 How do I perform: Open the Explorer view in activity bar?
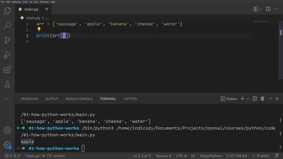pyautogui.click(x=7, y=11)
